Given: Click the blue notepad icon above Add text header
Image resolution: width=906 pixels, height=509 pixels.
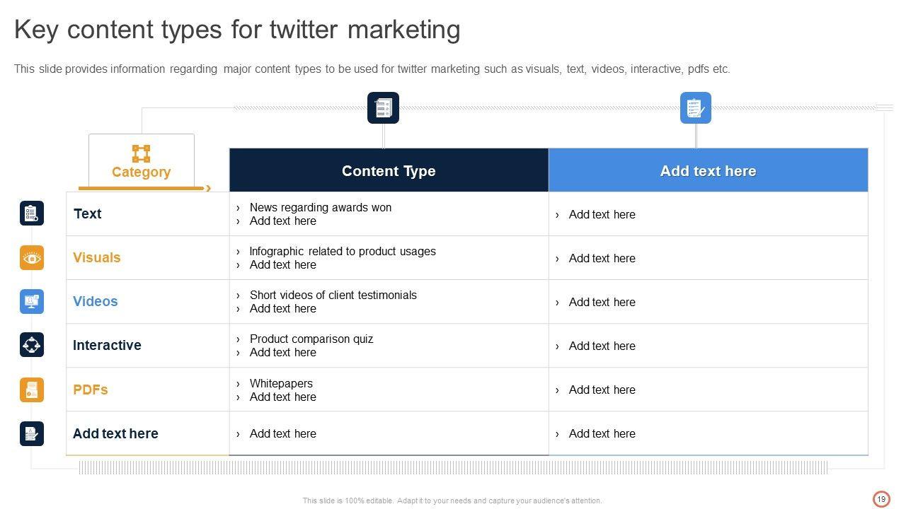Looking at the screenshot, I should point(695,108).
